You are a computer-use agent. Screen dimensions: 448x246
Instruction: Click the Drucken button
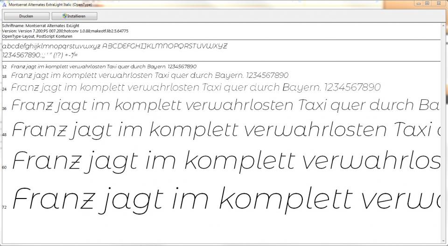pyautogui.click(x=26, y=16)
